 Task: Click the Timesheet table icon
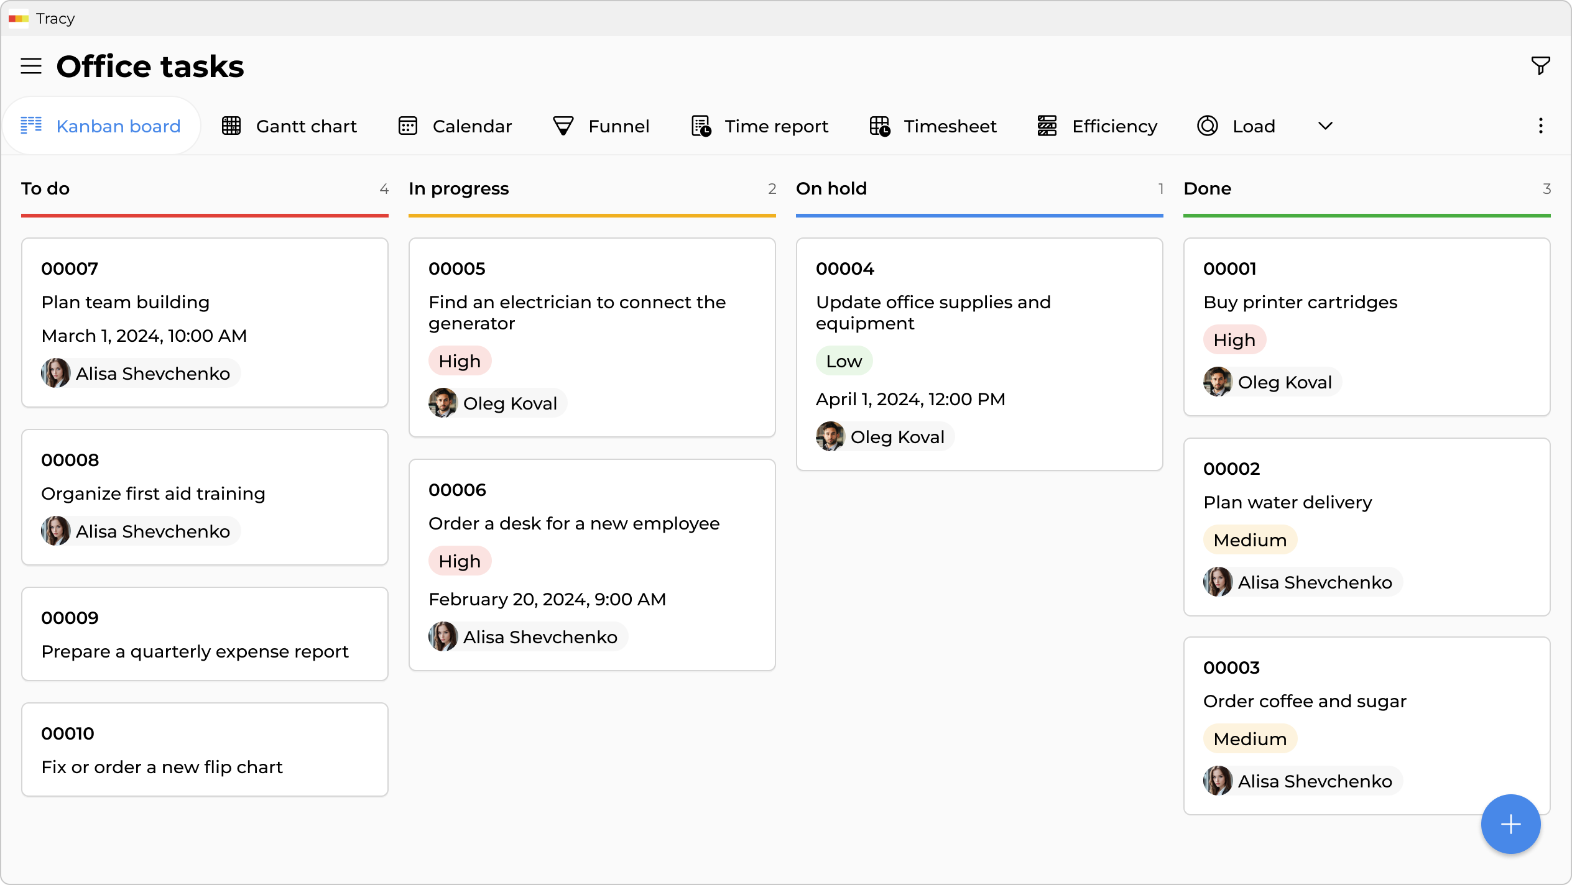point(880,126)
